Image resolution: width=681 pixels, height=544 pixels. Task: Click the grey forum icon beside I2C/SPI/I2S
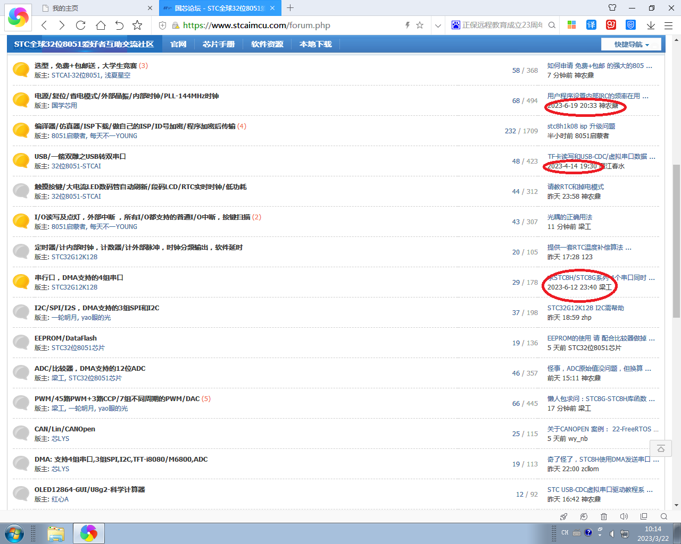point(21,311)
